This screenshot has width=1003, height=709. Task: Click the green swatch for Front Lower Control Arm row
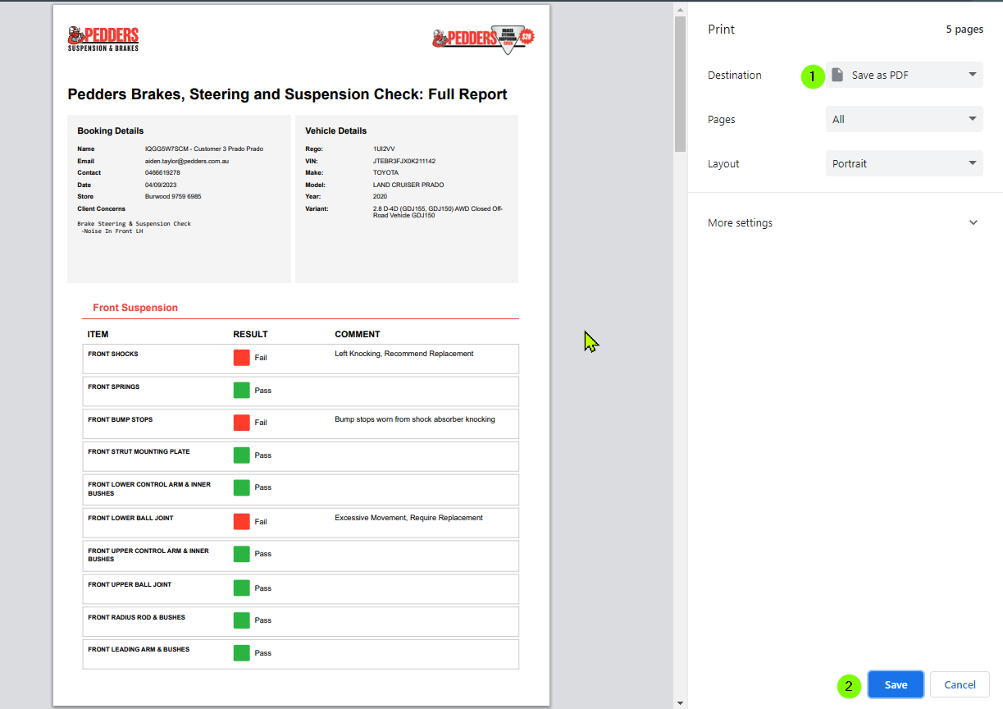pyautogui.click(x=241, y=487)
